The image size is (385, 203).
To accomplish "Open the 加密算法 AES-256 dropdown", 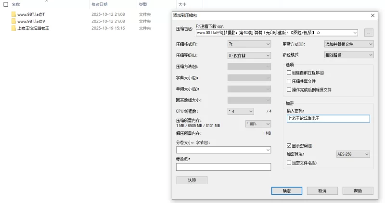I will click(x=353, y=154).
